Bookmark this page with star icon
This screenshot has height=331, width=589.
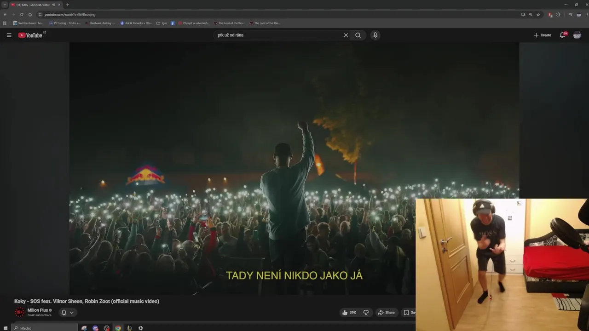point(538,15)
